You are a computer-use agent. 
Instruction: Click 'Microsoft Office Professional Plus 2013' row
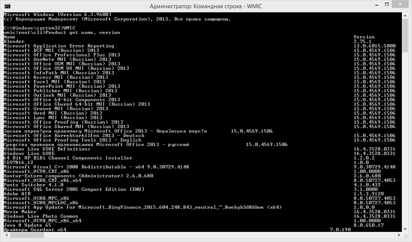[62, 55]
